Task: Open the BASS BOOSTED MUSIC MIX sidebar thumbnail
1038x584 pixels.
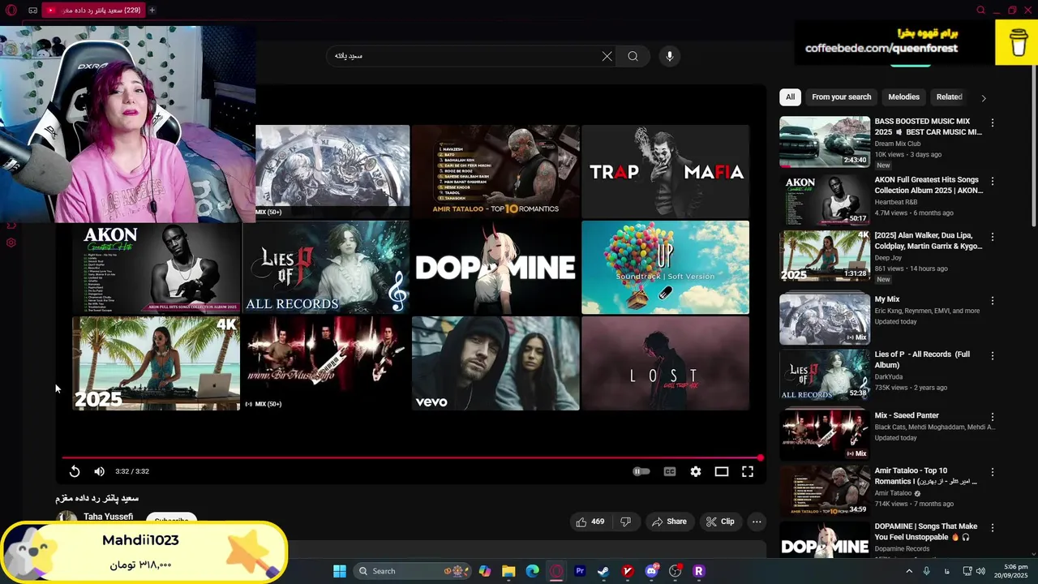Action: (x=825, y=142)
